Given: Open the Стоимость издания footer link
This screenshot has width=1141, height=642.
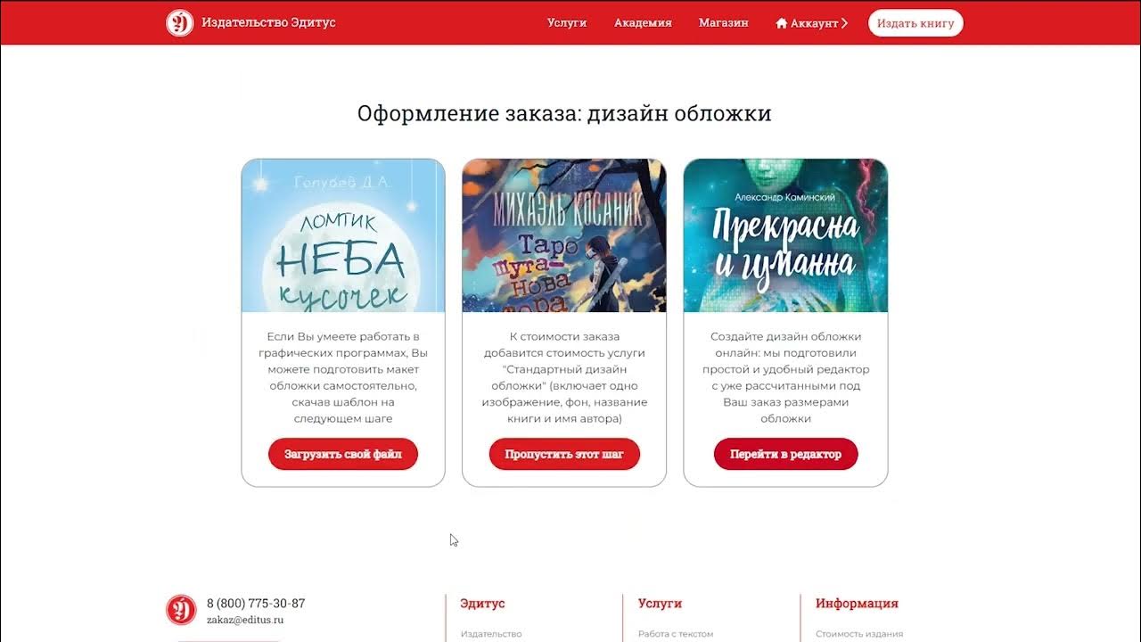Looking at the screenshot, I should point(859,634).
